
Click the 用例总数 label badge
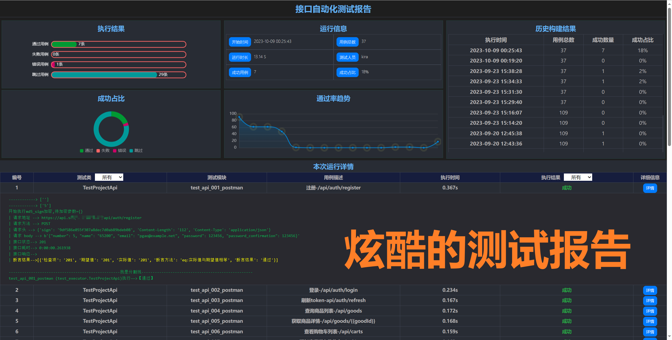(347, 42)
